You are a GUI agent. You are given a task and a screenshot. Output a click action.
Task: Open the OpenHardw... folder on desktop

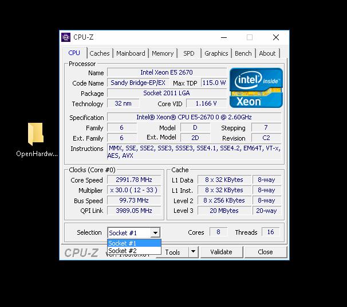(x=36, y=139)
